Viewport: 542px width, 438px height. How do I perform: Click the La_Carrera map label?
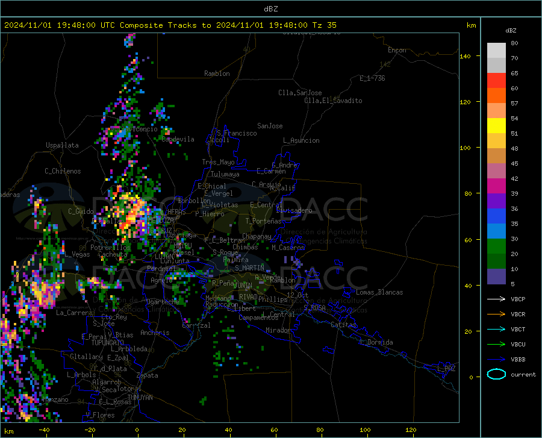click(x=74, y=313)
